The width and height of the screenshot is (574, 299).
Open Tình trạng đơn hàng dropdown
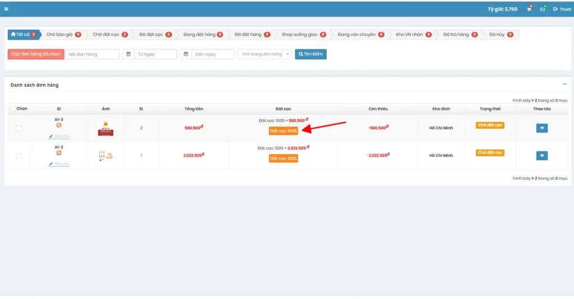point(265,54)
